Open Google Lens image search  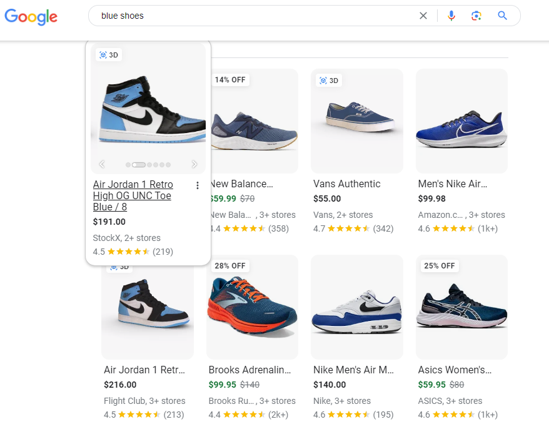pos(476,16)
